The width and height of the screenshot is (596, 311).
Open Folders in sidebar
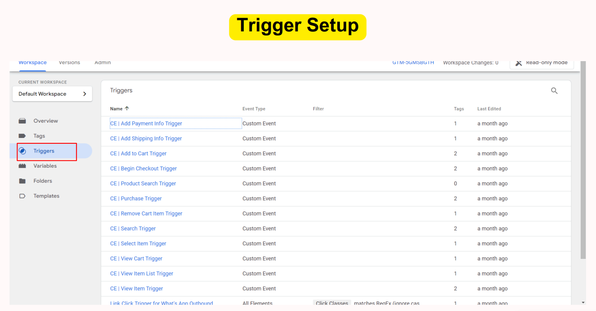click(x=43, y=181)
